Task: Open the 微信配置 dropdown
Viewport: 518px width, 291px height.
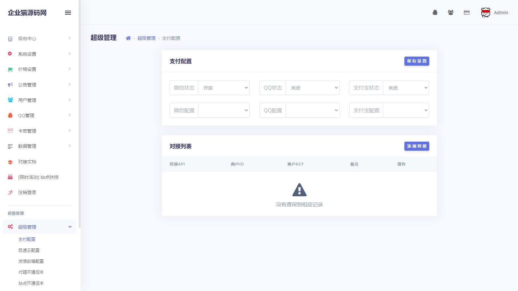Action: click(224, 110)
